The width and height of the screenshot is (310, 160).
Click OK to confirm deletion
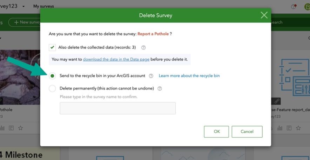click(216, 132)
